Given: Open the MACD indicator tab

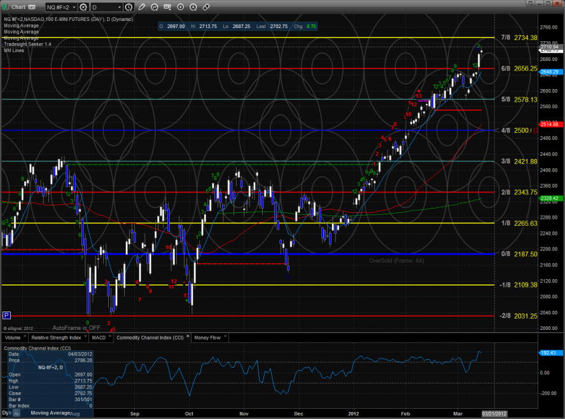Looking at the screenshot, I should [x=99, y=338].
